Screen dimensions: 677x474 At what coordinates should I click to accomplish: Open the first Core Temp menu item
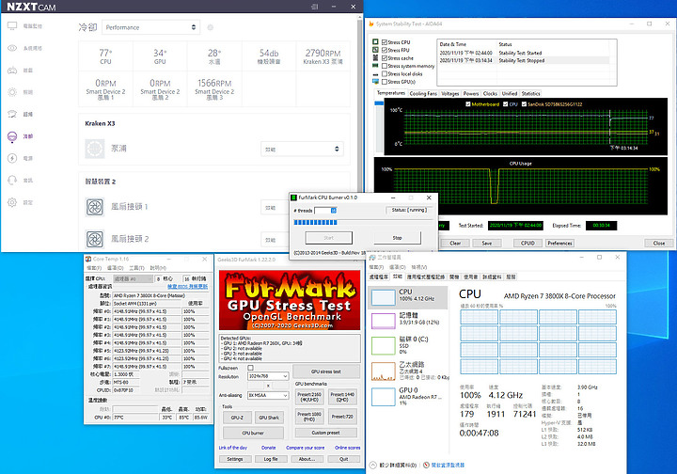tap(94, 268)
